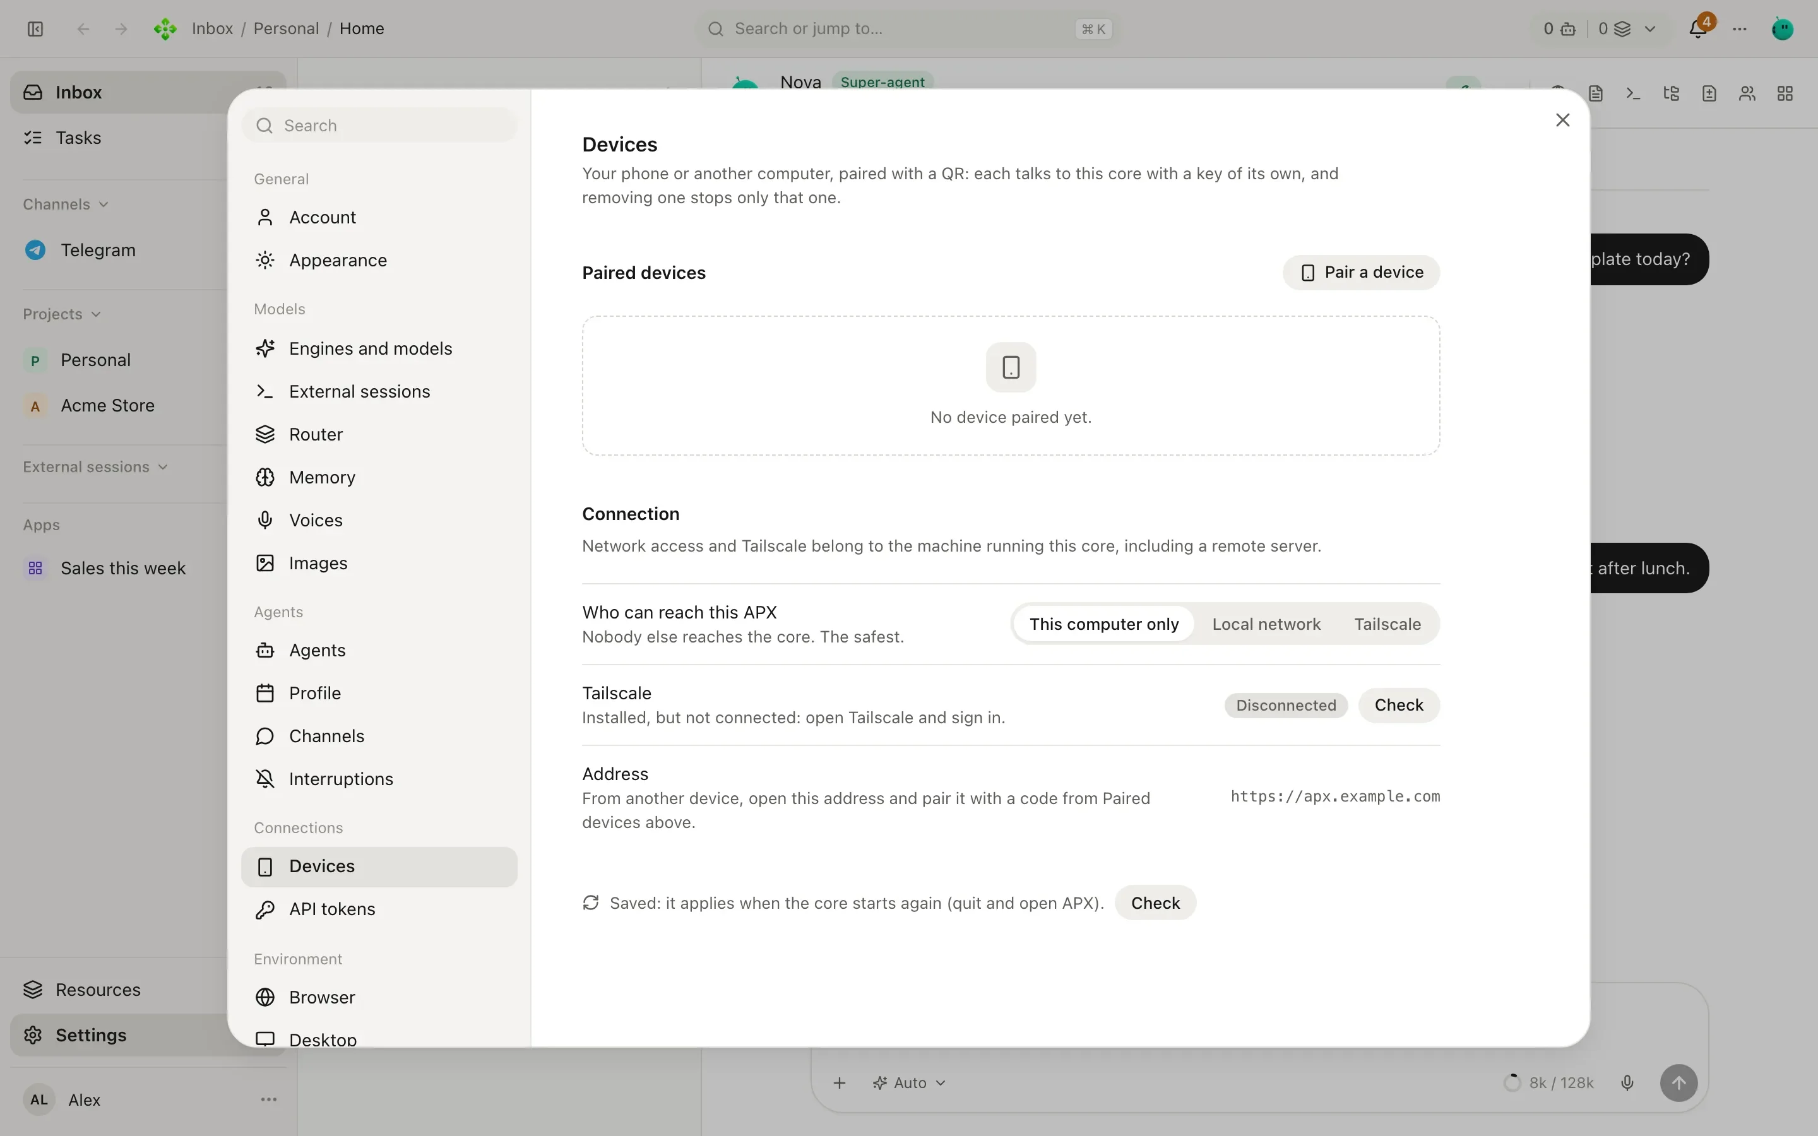Expand the top bar counters dropdown

point(1649,28)
